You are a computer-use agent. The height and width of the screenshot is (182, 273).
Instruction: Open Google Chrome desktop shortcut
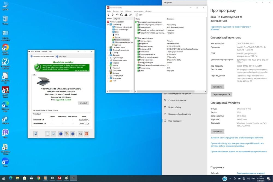pos(5,49)
